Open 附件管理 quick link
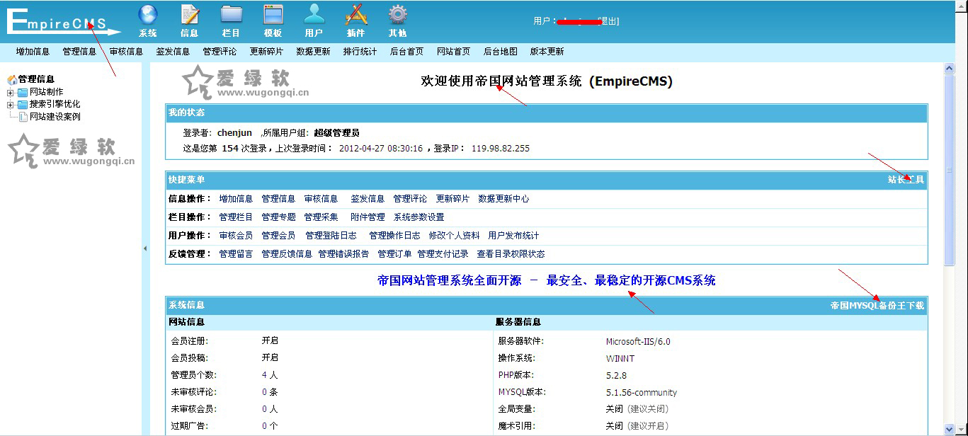Image resolution: width=968 pixels, height=436 pixels. (368, 217)
